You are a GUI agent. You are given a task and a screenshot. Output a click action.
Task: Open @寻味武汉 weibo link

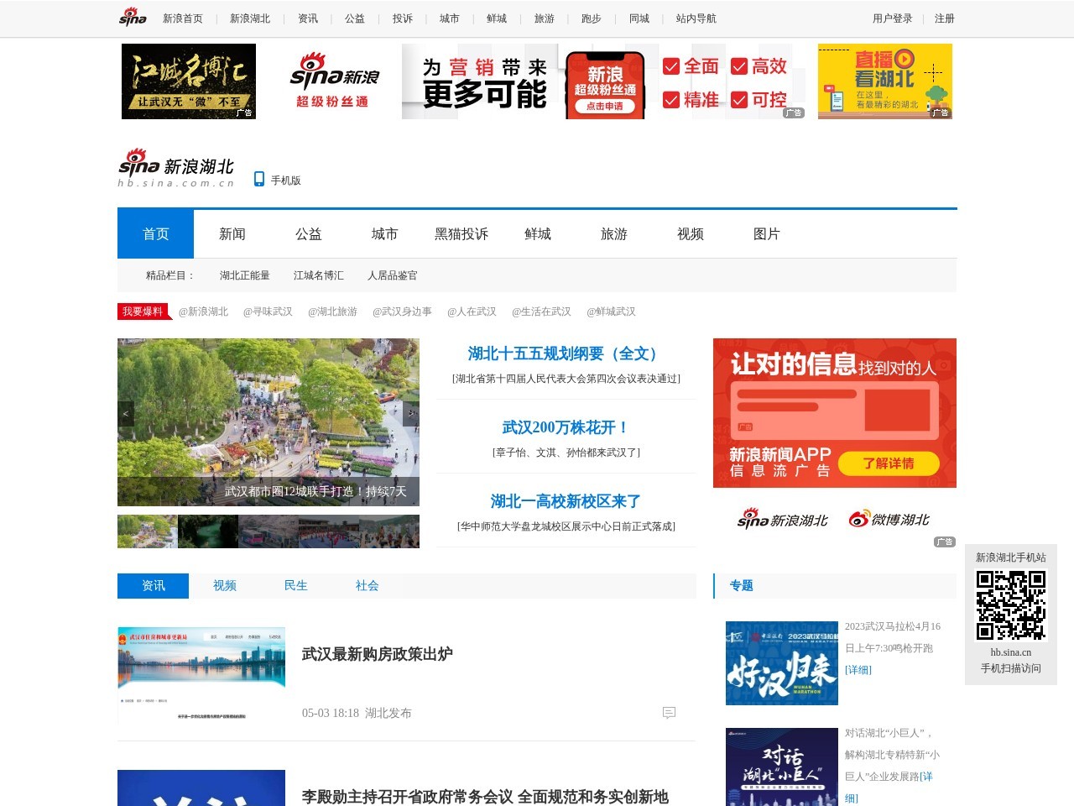tap(268, 311)
